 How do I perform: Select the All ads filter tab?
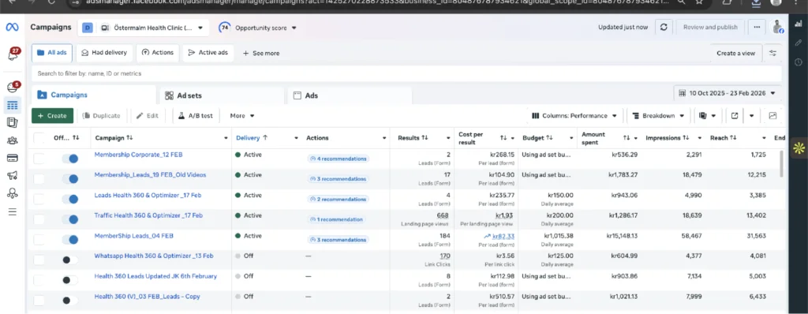click(x=51, y=53)
